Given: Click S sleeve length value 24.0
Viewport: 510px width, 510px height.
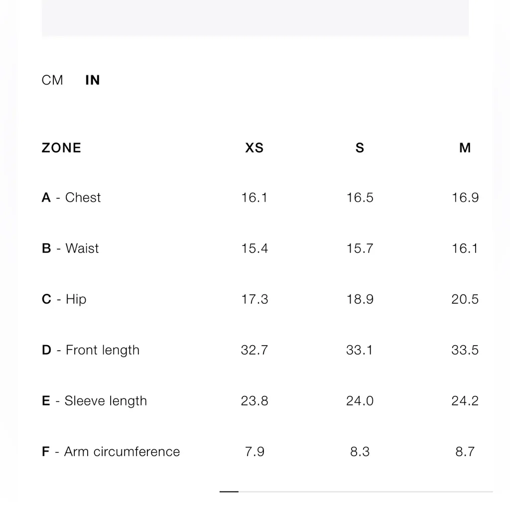Looking at the screenshot, I should (360, 401).
